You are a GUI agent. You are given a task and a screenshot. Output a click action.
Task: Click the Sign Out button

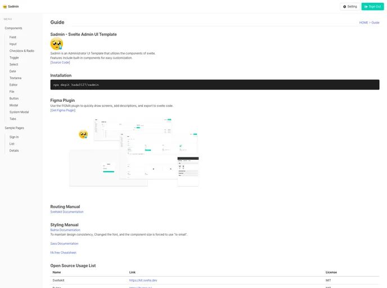(373, 7)
